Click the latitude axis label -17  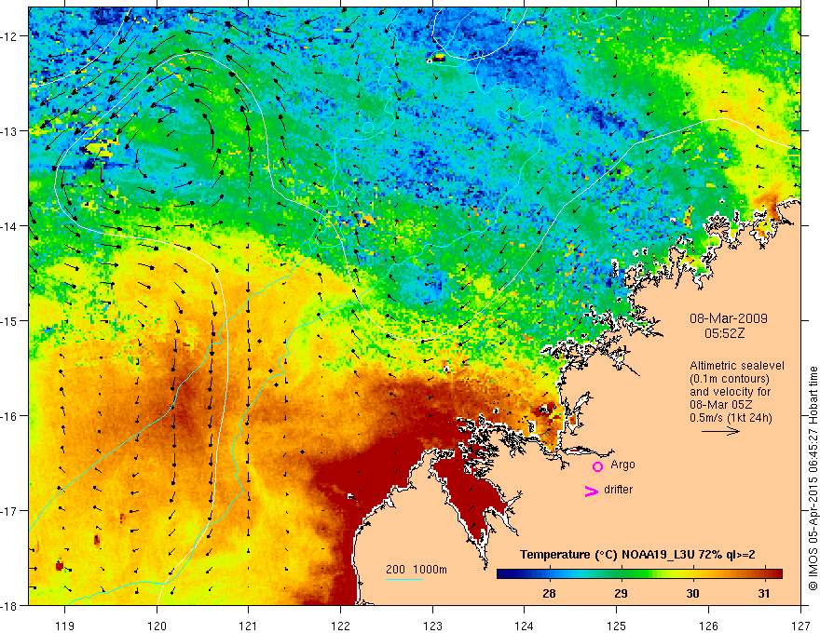[9, 510]
